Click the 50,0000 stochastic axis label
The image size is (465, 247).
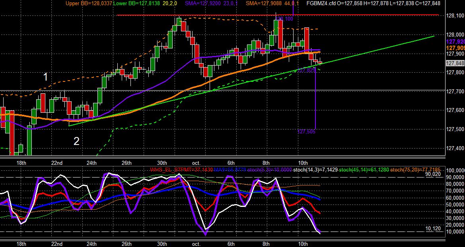455,205
